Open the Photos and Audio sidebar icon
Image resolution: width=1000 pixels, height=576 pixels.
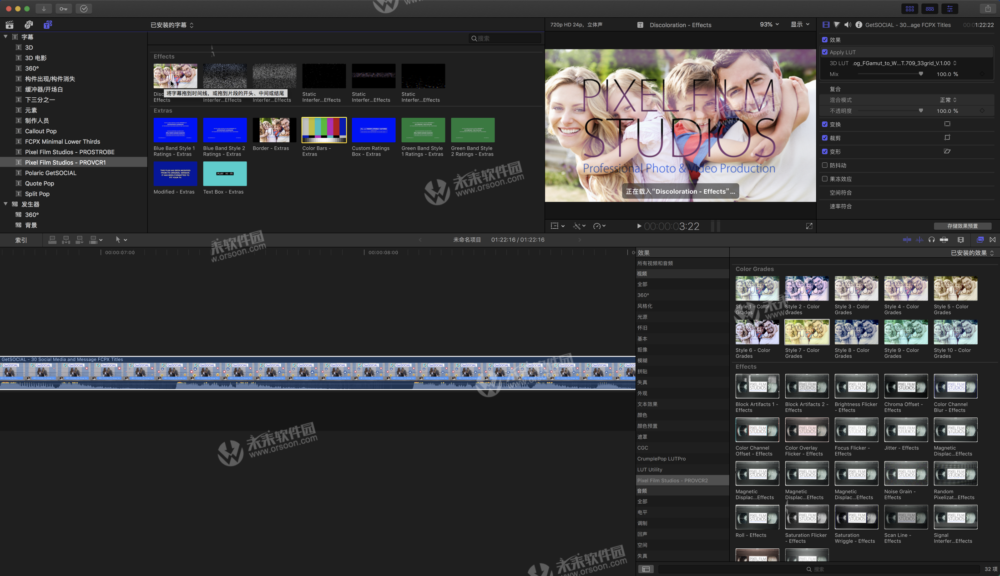pos(29,25)
